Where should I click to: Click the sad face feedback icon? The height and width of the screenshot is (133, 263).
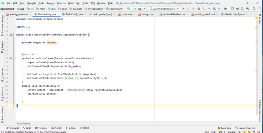tap(249, 132)
